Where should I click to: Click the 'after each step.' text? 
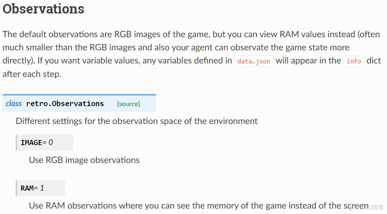click(x=32, y=74)
